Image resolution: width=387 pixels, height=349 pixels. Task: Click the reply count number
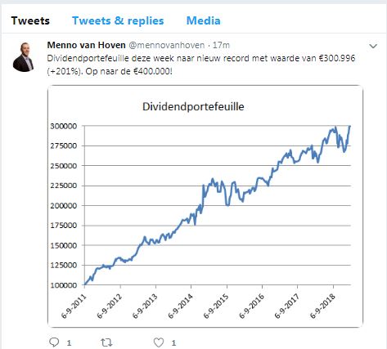coord(69,342)
